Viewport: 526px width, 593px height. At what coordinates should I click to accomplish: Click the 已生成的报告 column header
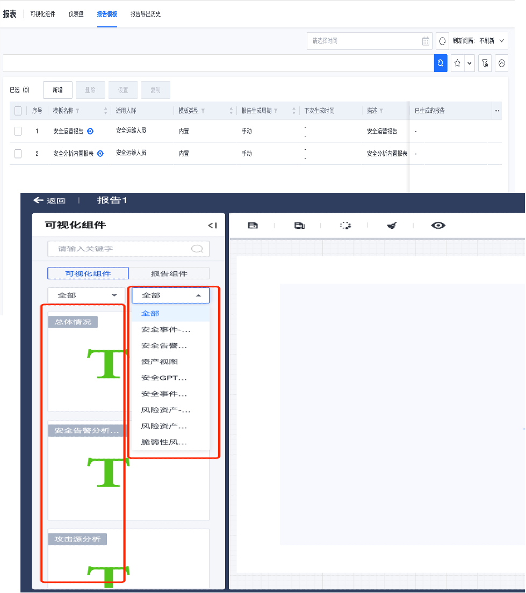click(429, 111)
